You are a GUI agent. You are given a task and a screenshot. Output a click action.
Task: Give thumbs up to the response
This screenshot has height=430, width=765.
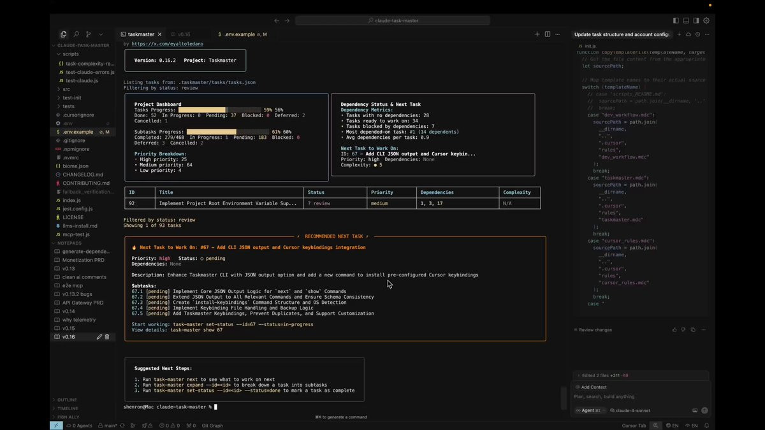coord(674,330)
